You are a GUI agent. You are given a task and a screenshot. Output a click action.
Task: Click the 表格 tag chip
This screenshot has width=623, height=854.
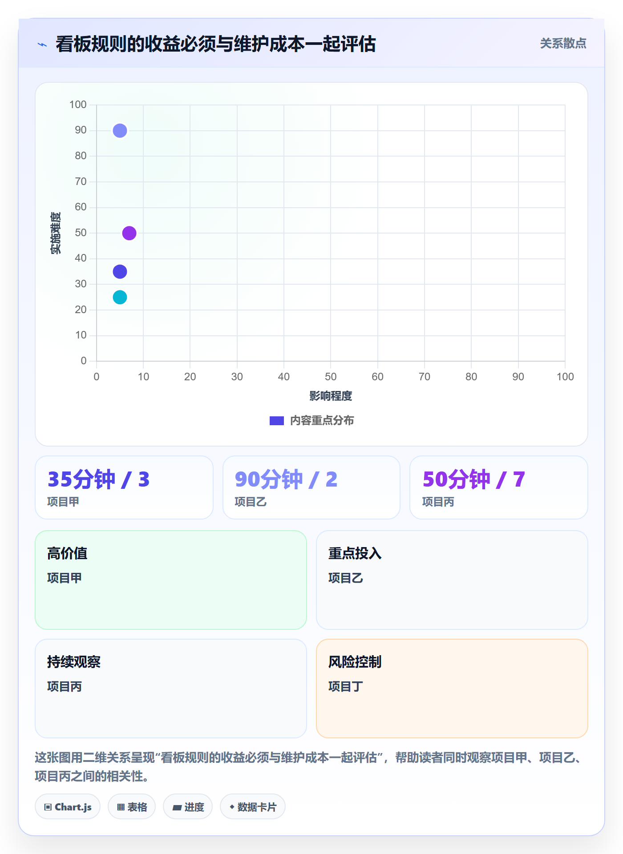click(132, 807)
